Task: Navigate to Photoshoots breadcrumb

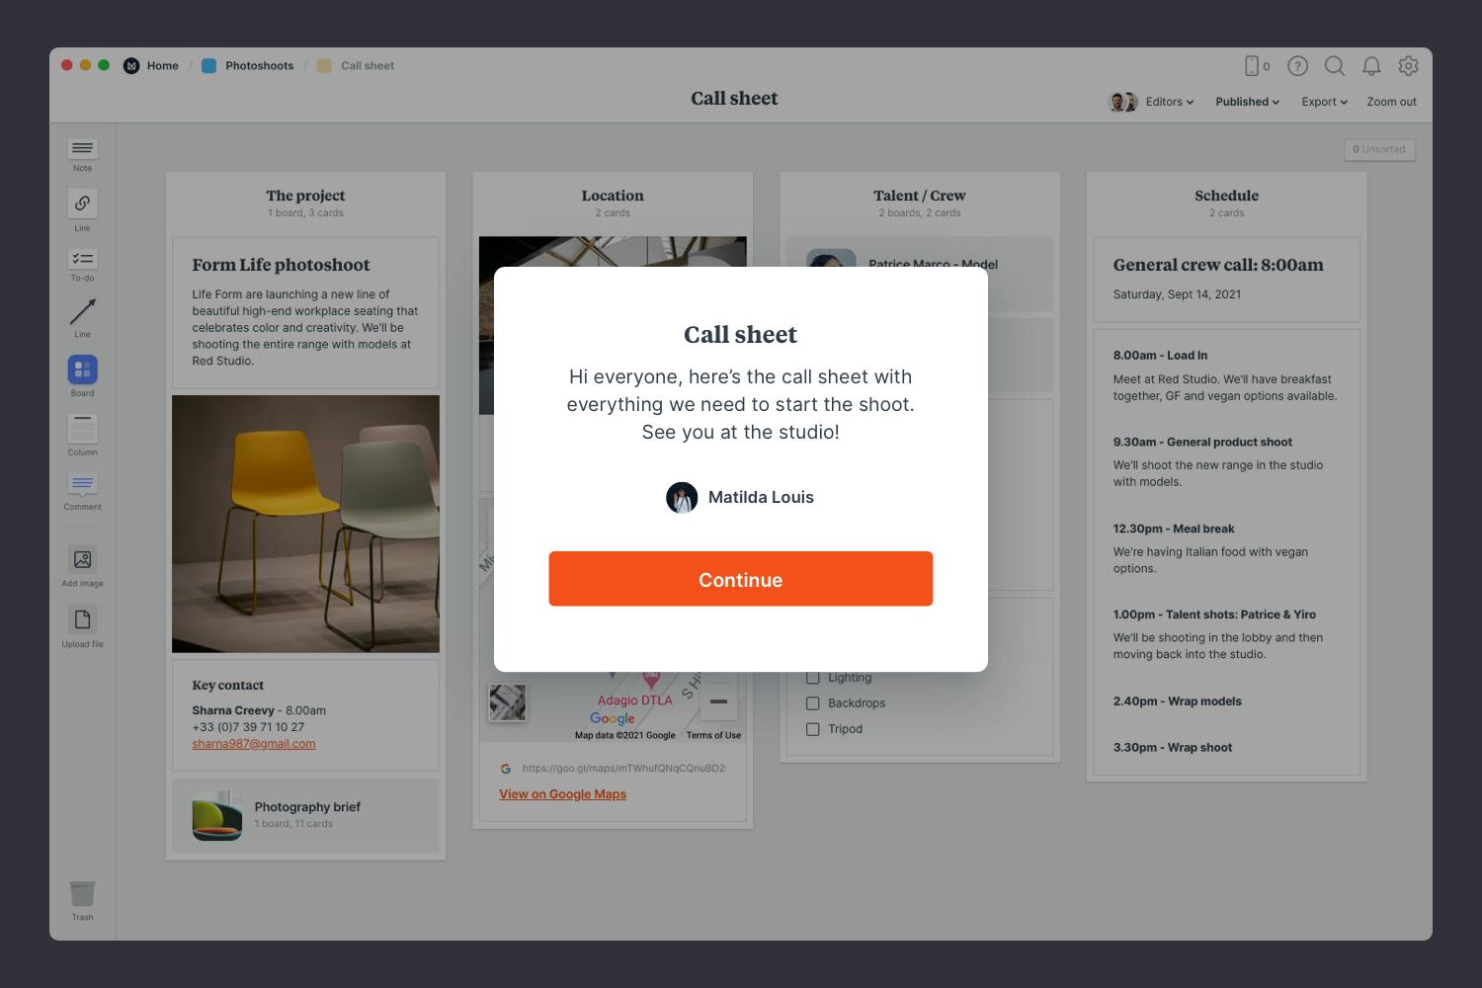Action: [259, 66]
